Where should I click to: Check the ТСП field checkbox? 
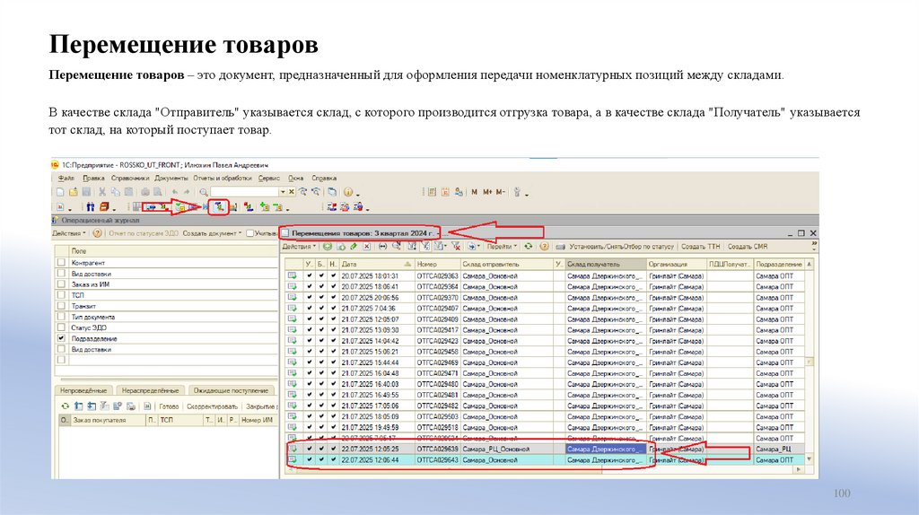(61, 294)
